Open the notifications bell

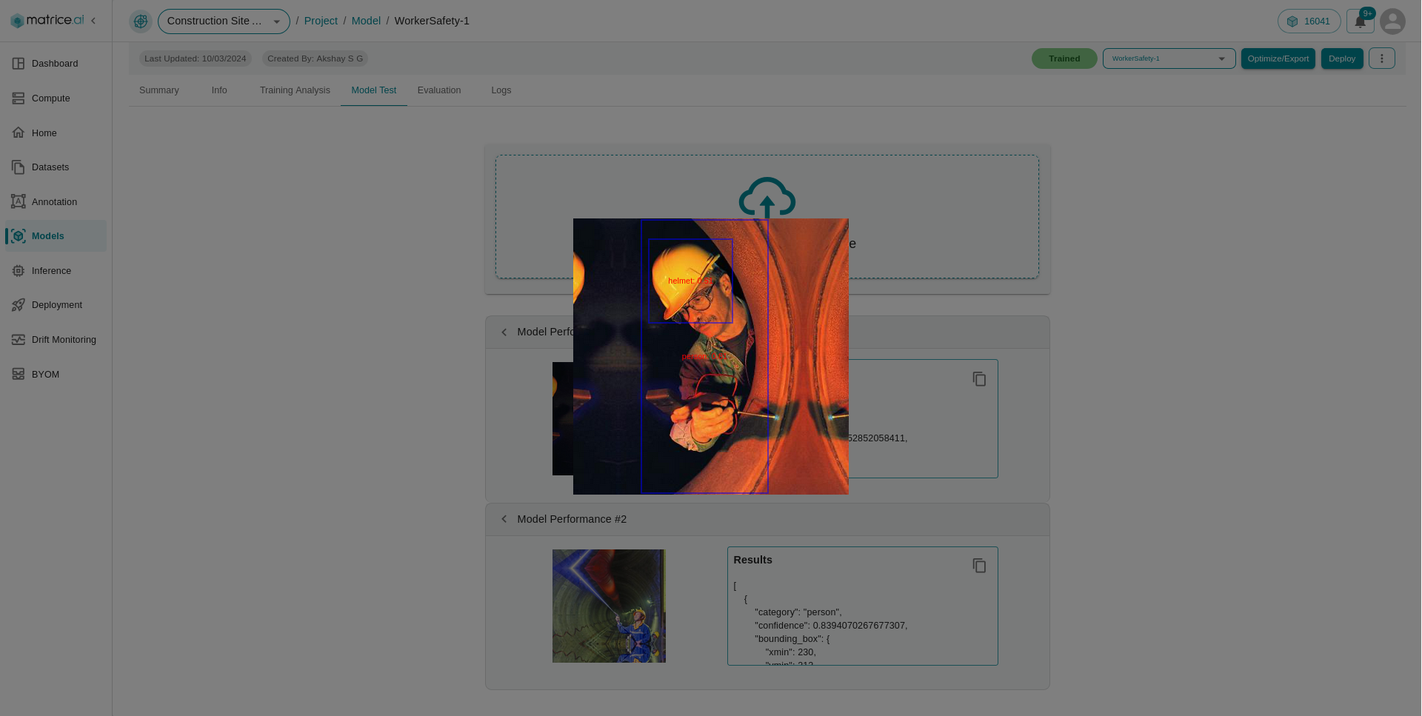pyautogui.click(x=1361, y=21)
